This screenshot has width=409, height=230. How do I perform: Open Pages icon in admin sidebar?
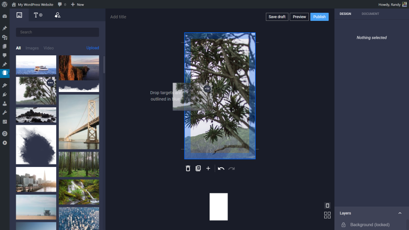tap(5, 46)
